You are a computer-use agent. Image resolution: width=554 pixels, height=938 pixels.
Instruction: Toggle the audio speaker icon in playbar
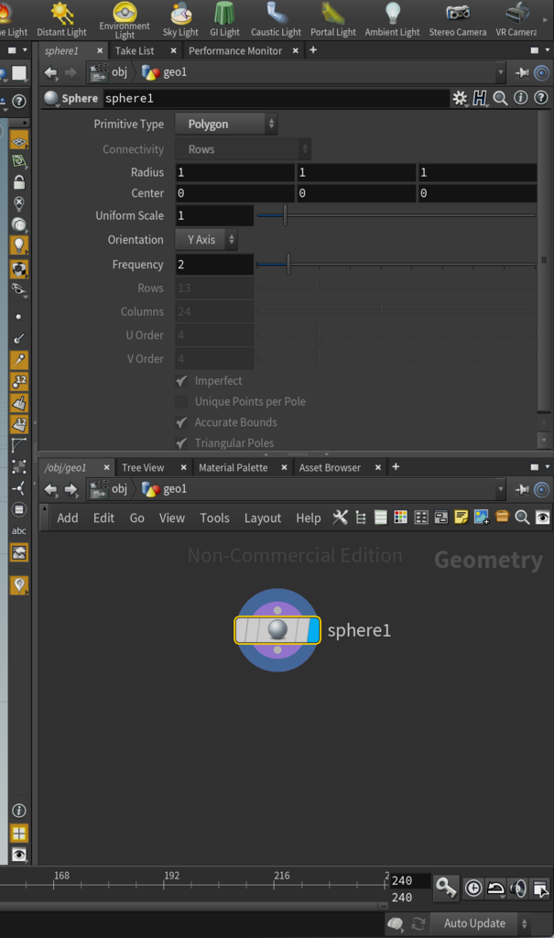(517, 889)
